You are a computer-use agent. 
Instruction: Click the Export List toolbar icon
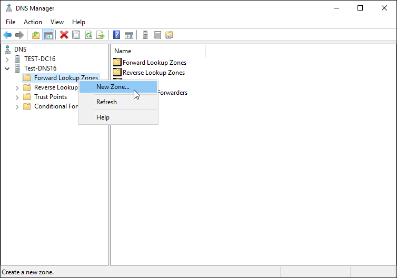tap(101, 35)
